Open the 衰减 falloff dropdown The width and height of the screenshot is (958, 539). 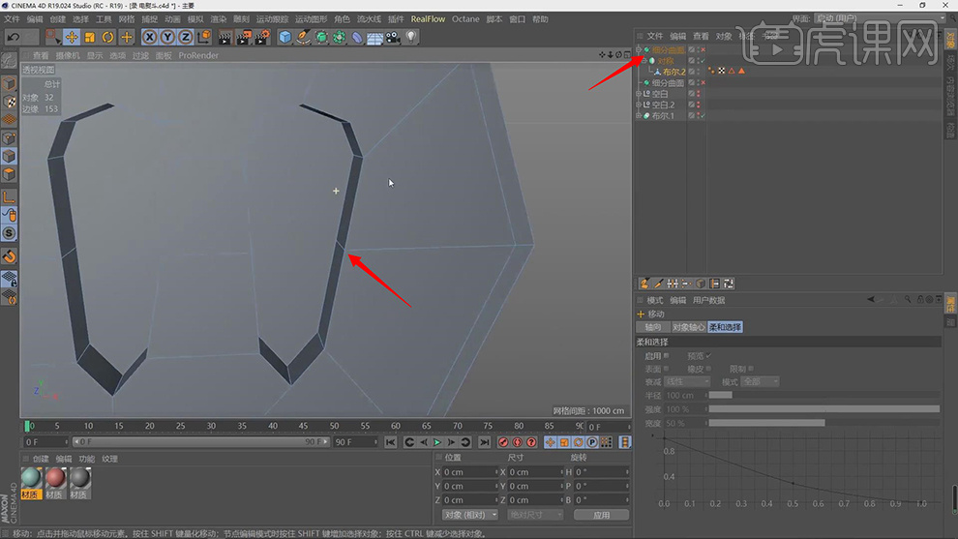coord(687,382)
